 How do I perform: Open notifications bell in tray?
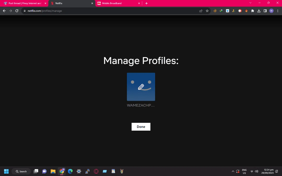pyautogui.click(x=277, y=171)
